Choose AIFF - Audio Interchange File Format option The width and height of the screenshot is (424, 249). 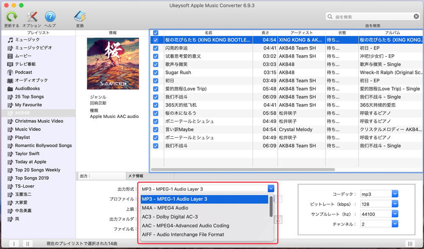[x=204, y=235]
